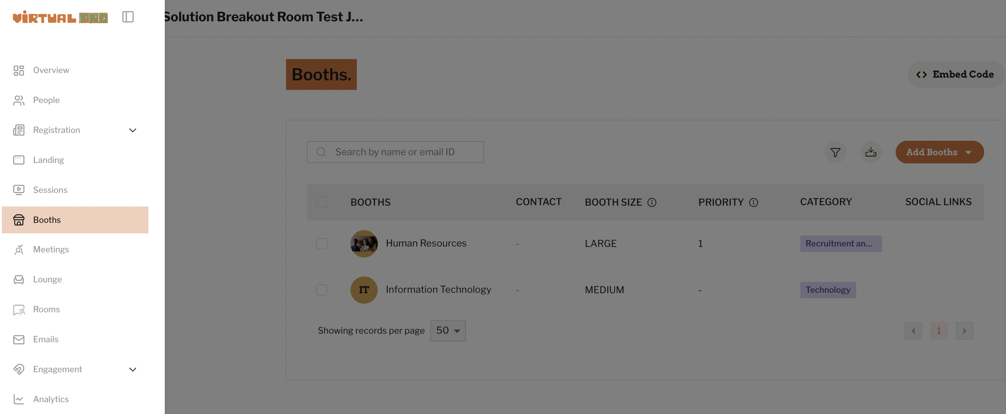The height and width of the screenshot is (414, 1006).
Task: Click the People icon in sidebar
Action: coord(19,100)
